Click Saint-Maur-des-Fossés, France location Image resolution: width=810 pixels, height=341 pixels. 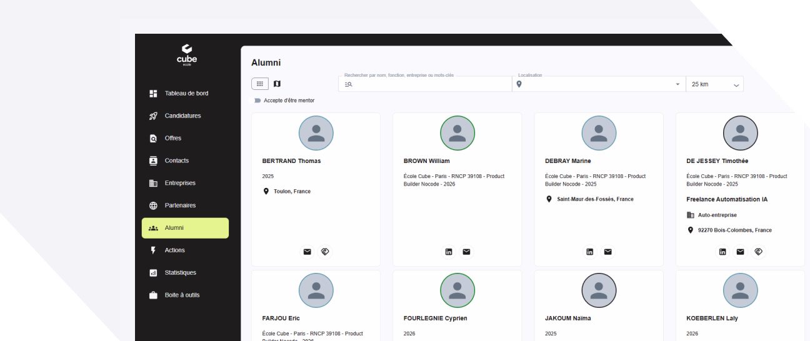tap(595, 199)
